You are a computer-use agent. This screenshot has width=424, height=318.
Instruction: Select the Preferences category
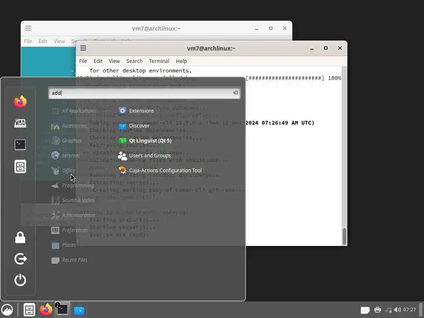[x=70, y=230]
